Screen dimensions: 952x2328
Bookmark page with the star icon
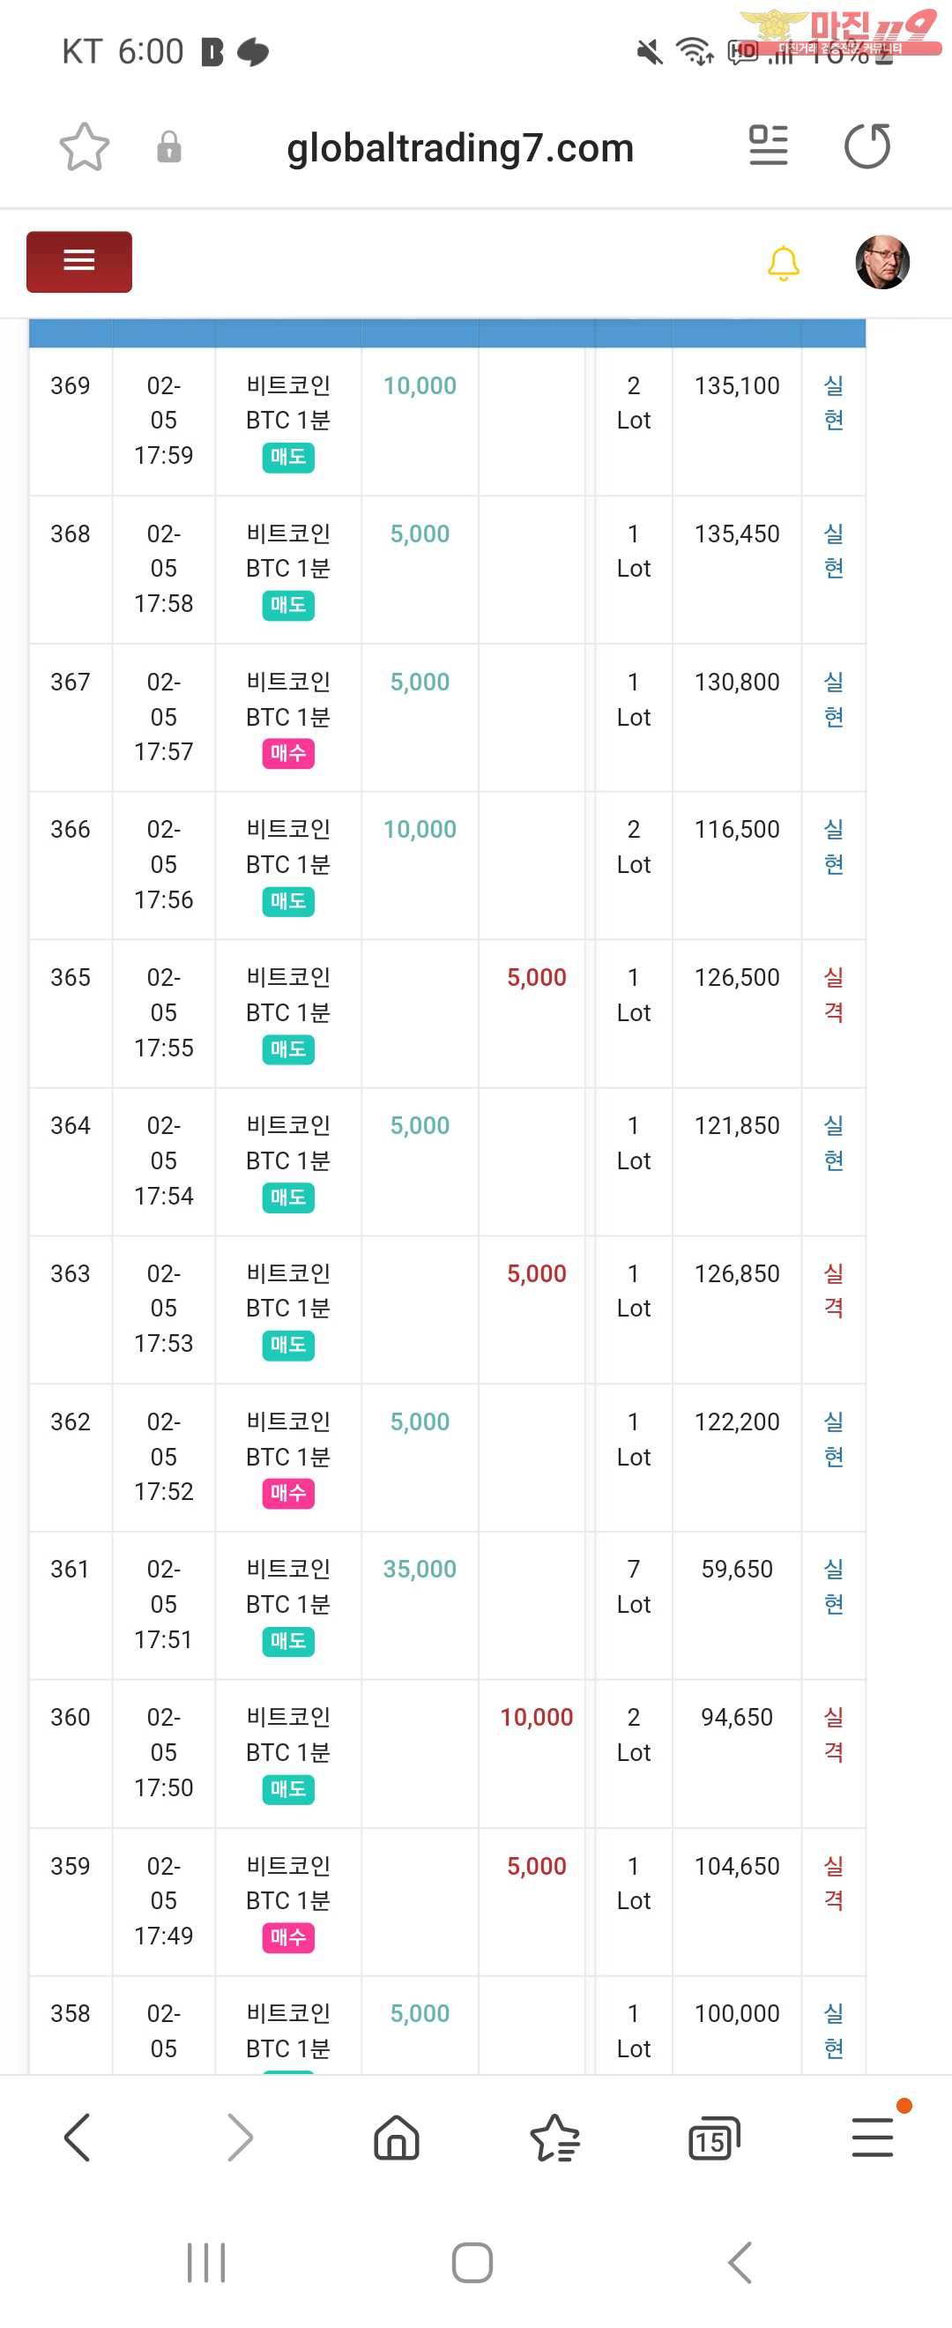click(x=84, y=147)
